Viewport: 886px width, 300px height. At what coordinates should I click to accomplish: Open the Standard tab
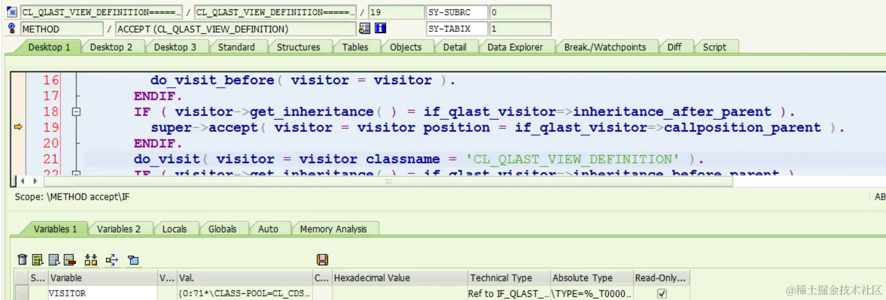(236, 47)
